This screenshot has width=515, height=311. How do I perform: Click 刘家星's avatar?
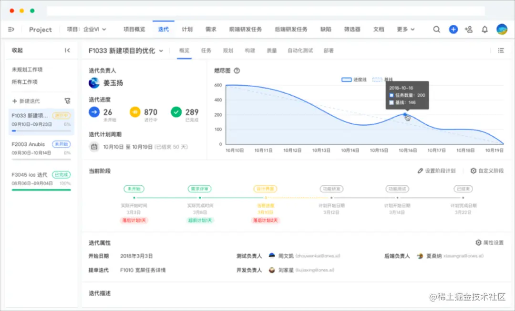click(x=272, y=270)
